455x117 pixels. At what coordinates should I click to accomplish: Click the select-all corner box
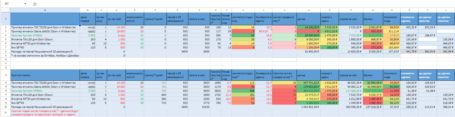point(5,10)
